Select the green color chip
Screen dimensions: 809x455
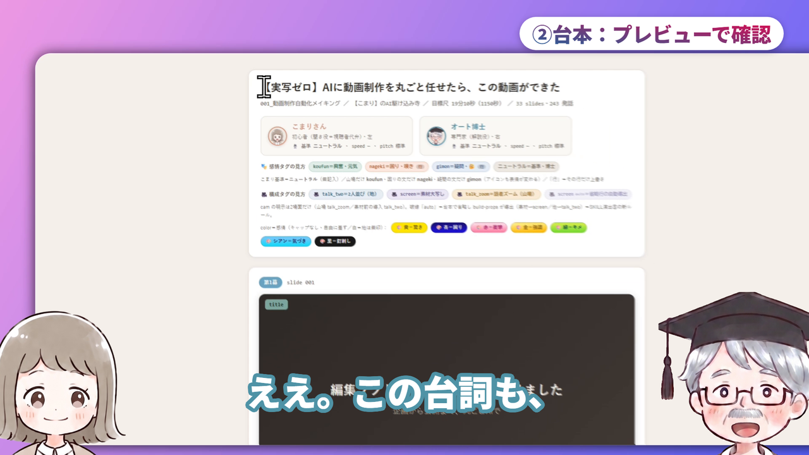[x=568, y=227]
